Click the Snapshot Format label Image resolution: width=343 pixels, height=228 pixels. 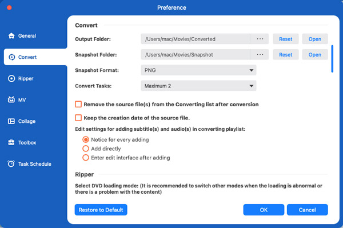pos(97,70)
